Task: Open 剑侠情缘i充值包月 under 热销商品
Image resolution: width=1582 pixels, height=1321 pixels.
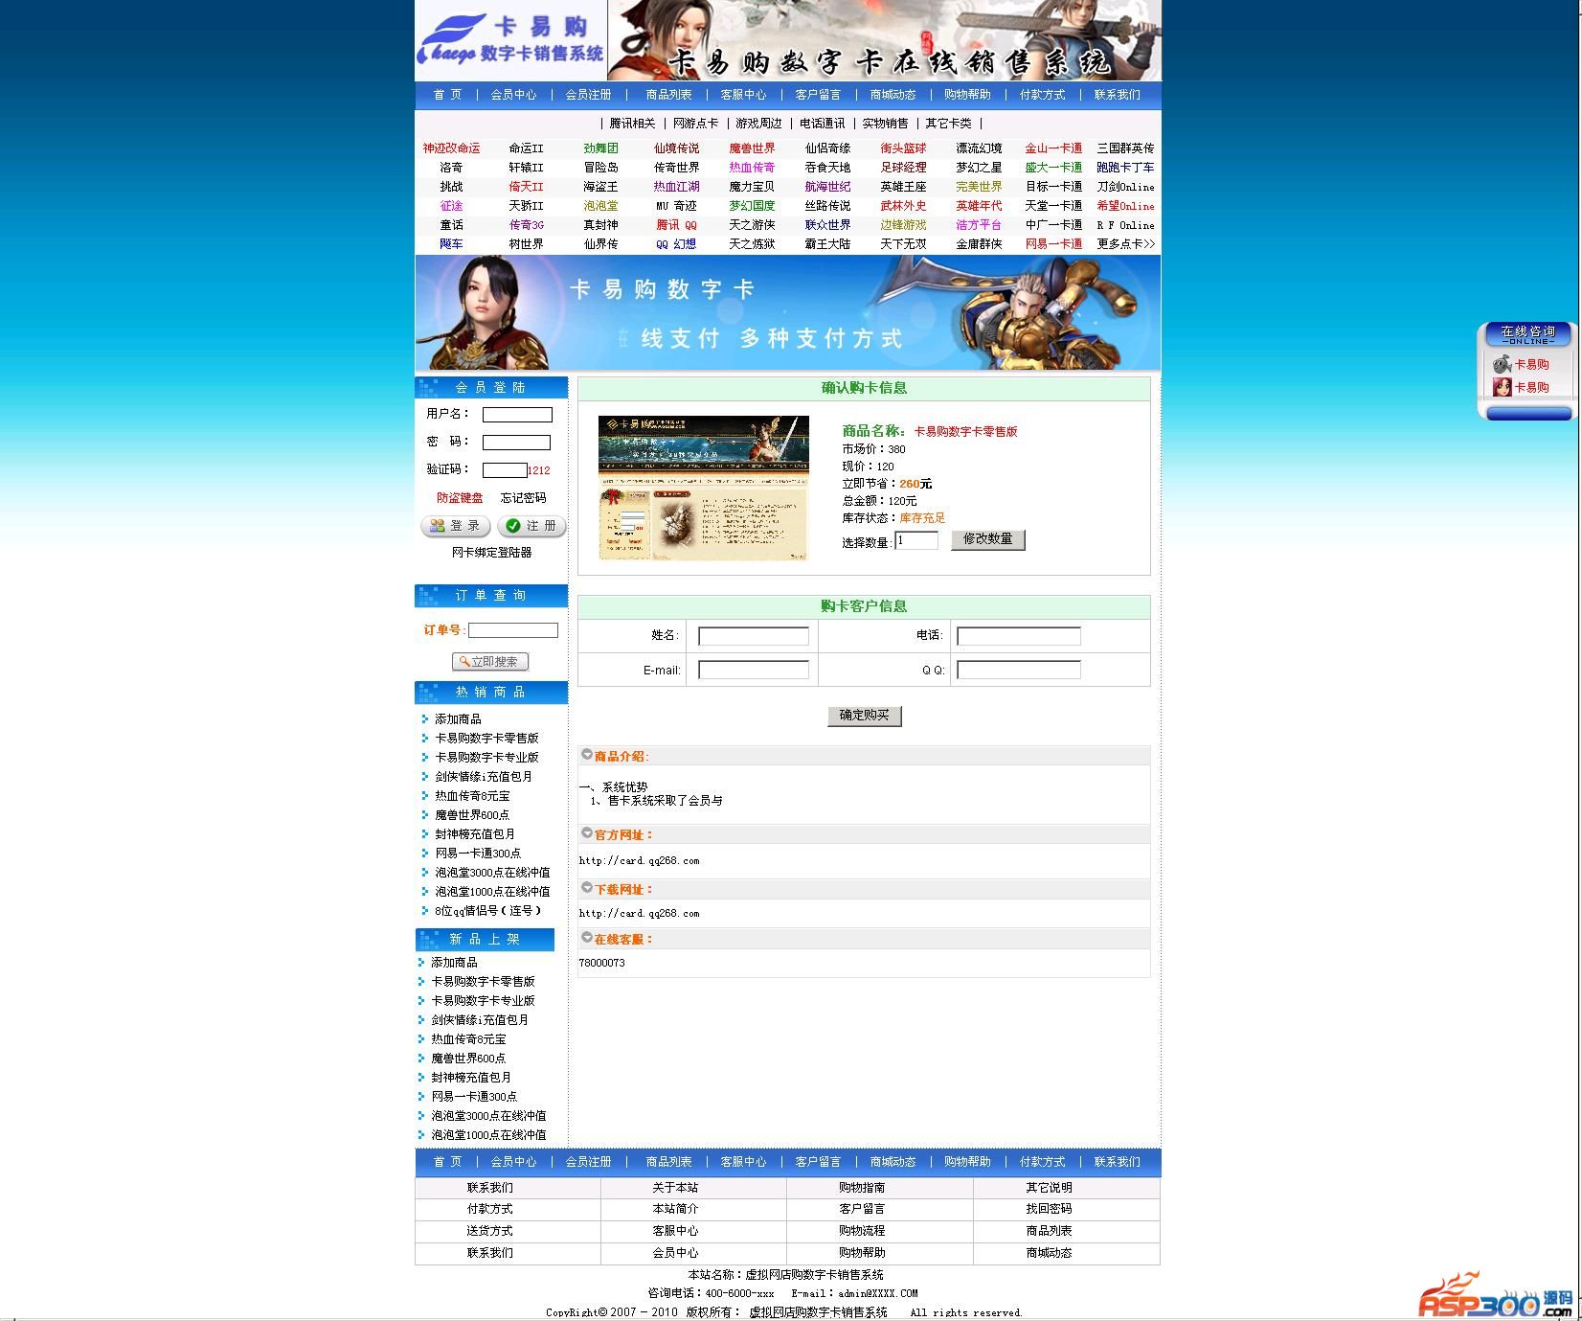Action: click(484, 777)
